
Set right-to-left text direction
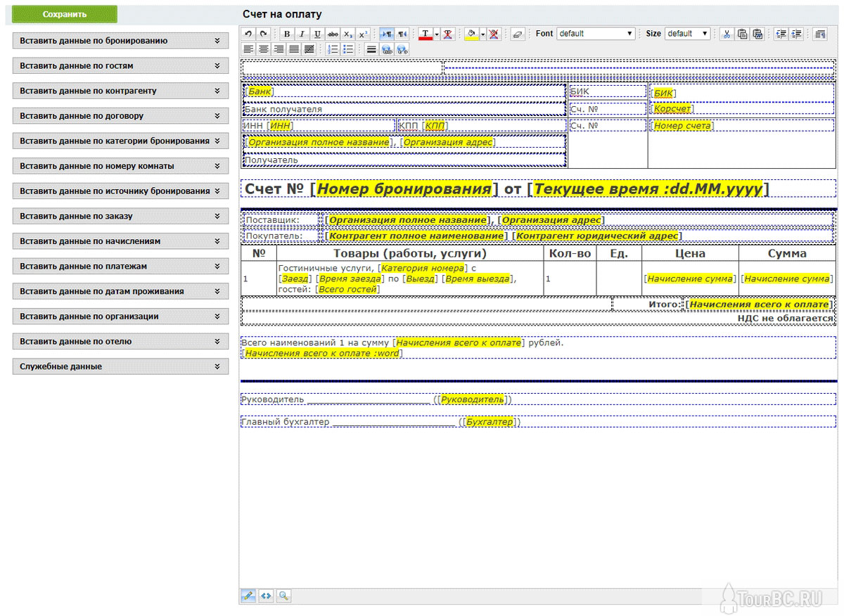tap(402, 34)
